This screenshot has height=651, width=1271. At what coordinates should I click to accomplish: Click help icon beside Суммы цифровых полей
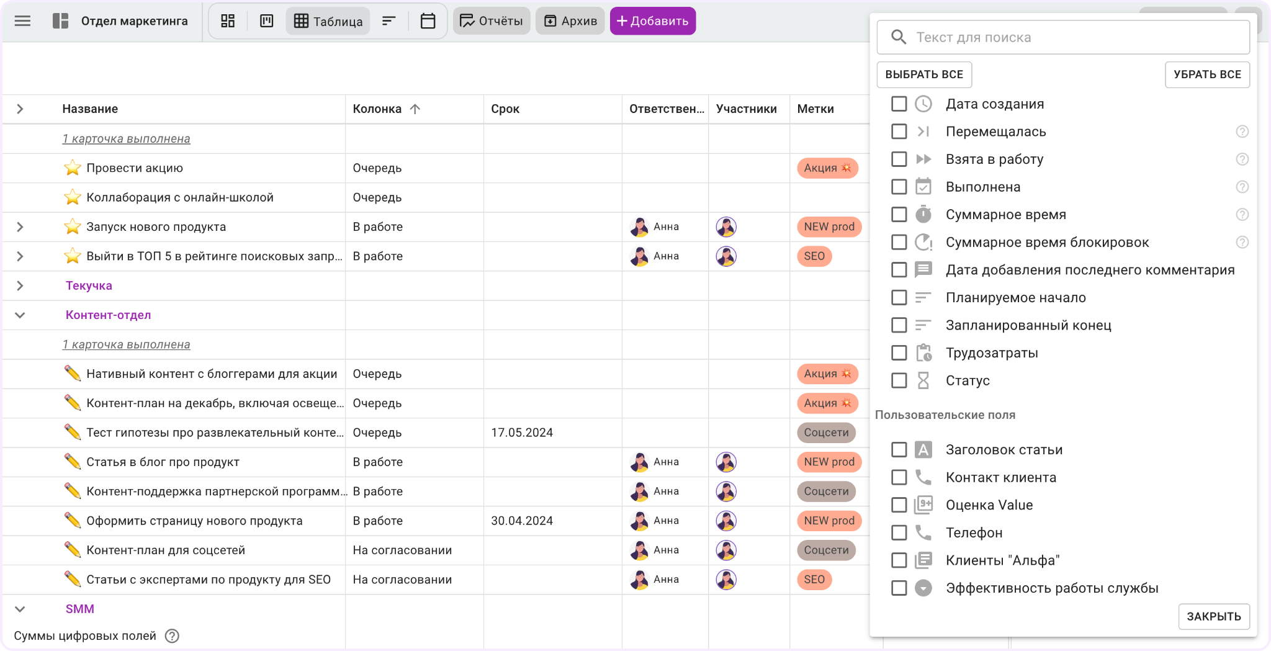[x=172, y=636]
